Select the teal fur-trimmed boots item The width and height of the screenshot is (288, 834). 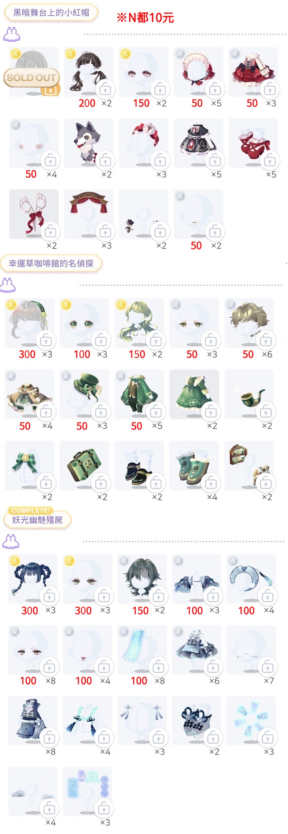194,466
